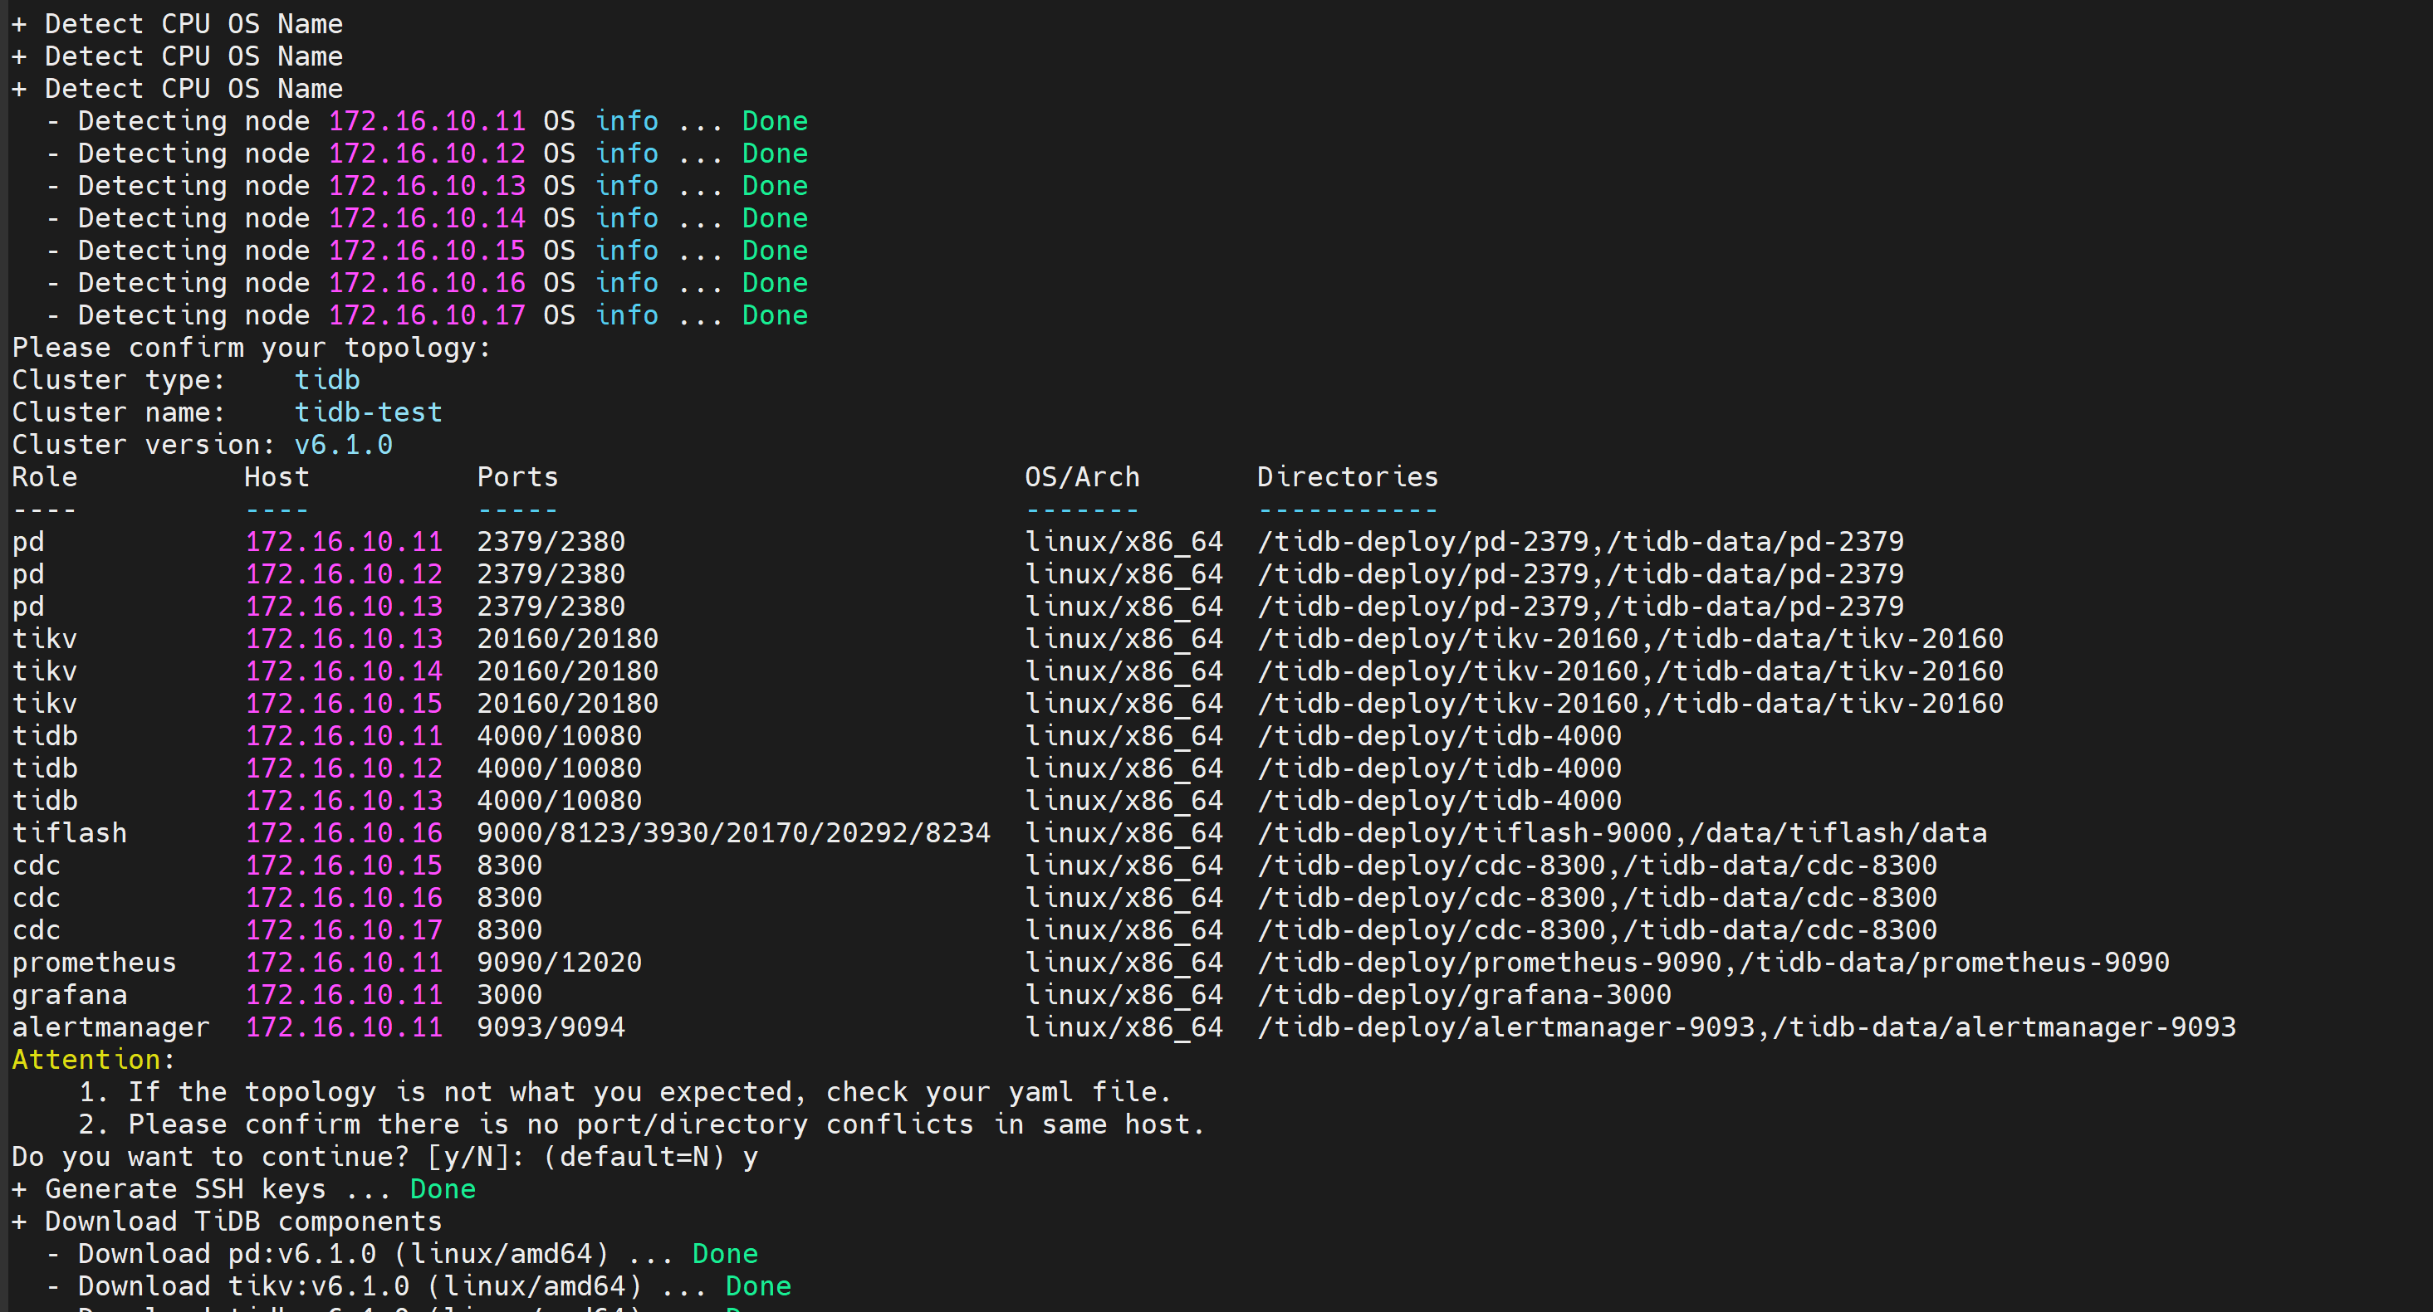2433x1312 pixels.
Task: Click Done after Generate SSH keys
Action: (x=443, y=1188)
